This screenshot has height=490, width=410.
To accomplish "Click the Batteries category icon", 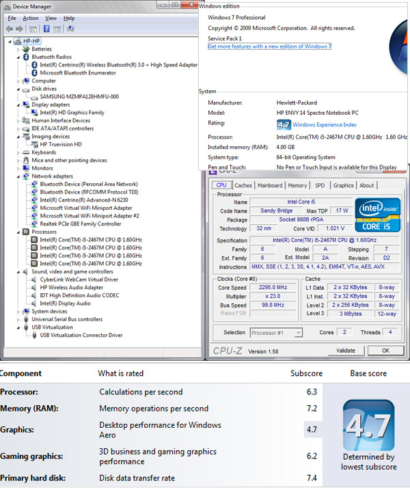I will pyautogui.click(x=26, y=49).
